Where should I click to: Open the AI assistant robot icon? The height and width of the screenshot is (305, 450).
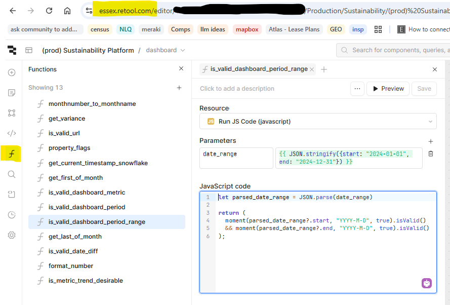pyautogui.click(x=427, y=283)
